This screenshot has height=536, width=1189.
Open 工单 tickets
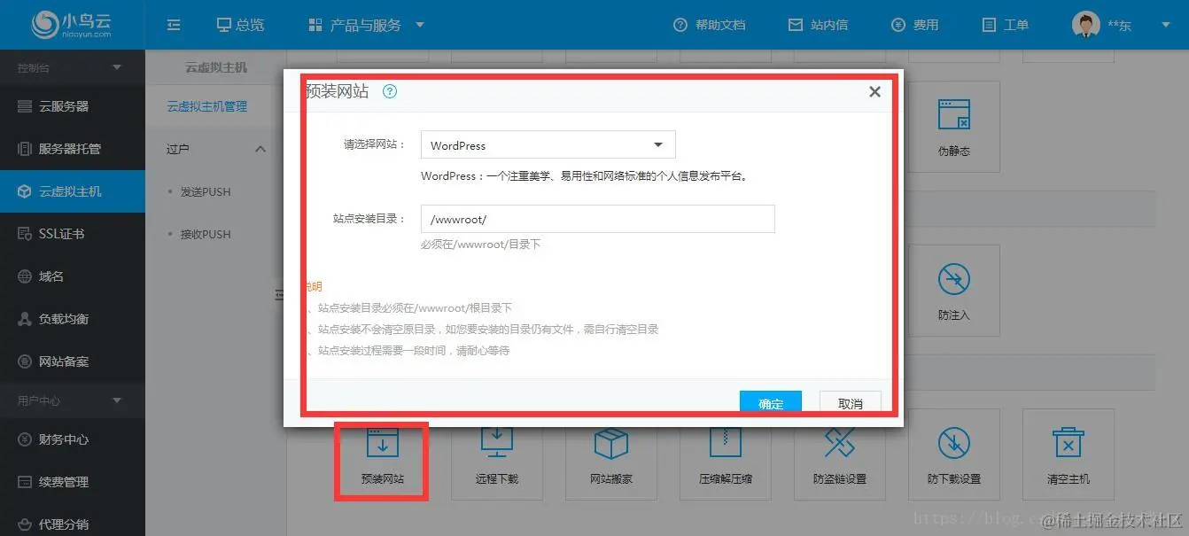[1006, 25]
